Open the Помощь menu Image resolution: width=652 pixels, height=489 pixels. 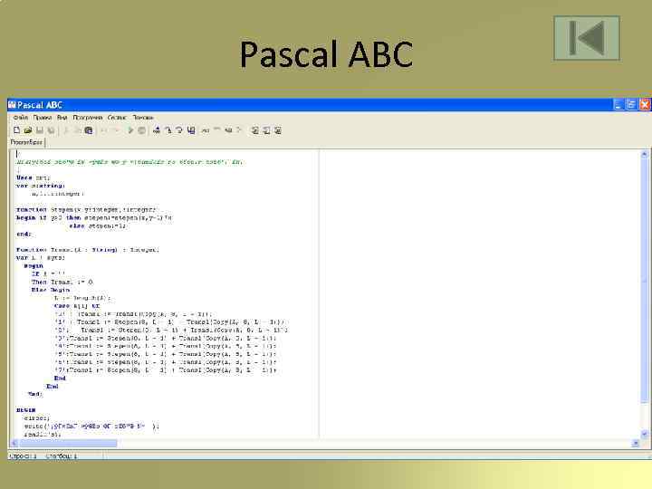click(x=143, y=117)
